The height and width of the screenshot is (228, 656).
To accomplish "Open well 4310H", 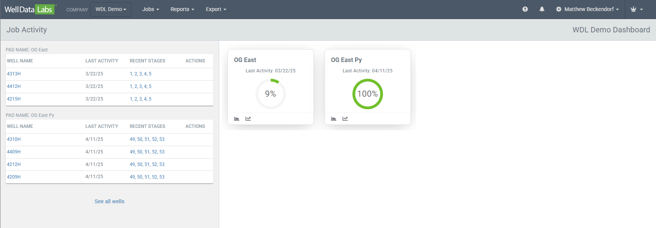I will 14,139.
